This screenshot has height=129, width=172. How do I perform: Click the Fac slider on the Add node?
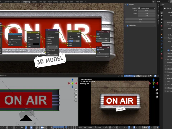[74, 41]
